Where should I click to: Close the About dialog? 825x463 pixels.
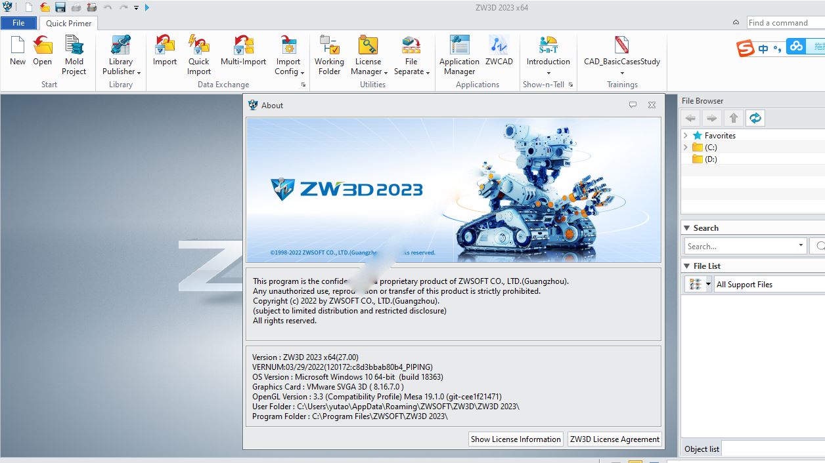652,105
